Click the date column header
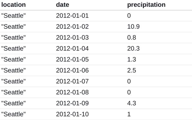192x120 pixels. click(63, 5)
